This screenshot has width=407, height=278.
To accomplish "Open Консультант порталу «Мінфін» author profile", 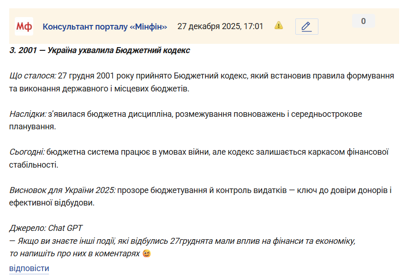I will [x=105, y=26].
